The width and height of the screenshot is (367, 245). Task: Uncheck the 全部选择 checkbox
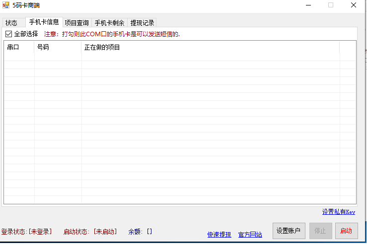pos(8,34)
